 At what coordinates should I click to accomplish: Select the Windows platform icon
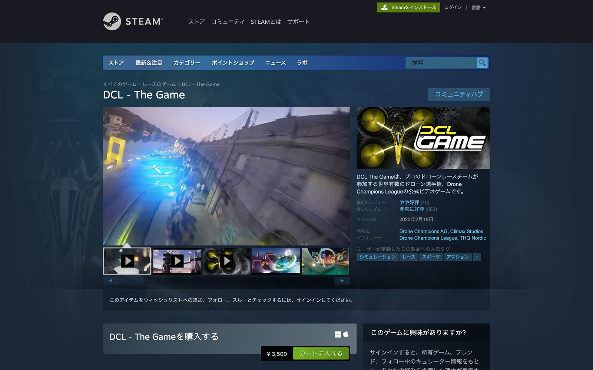(338, 334)
